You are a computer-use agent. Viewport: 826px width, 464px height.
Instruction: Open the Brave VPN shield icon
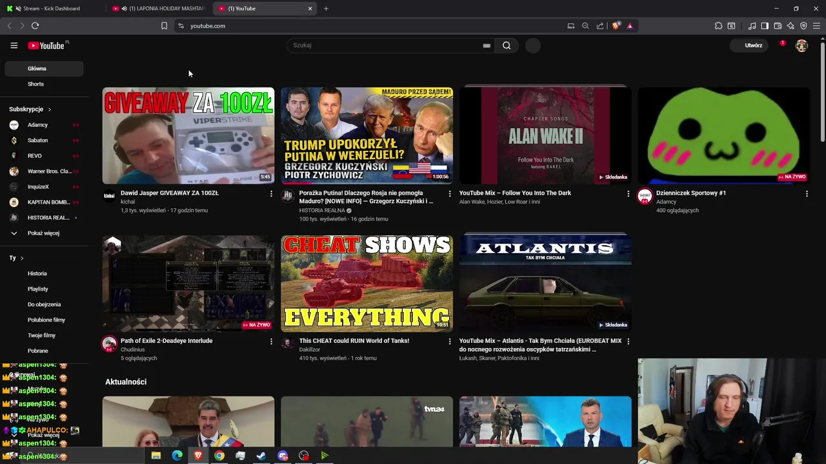(803, 26)
